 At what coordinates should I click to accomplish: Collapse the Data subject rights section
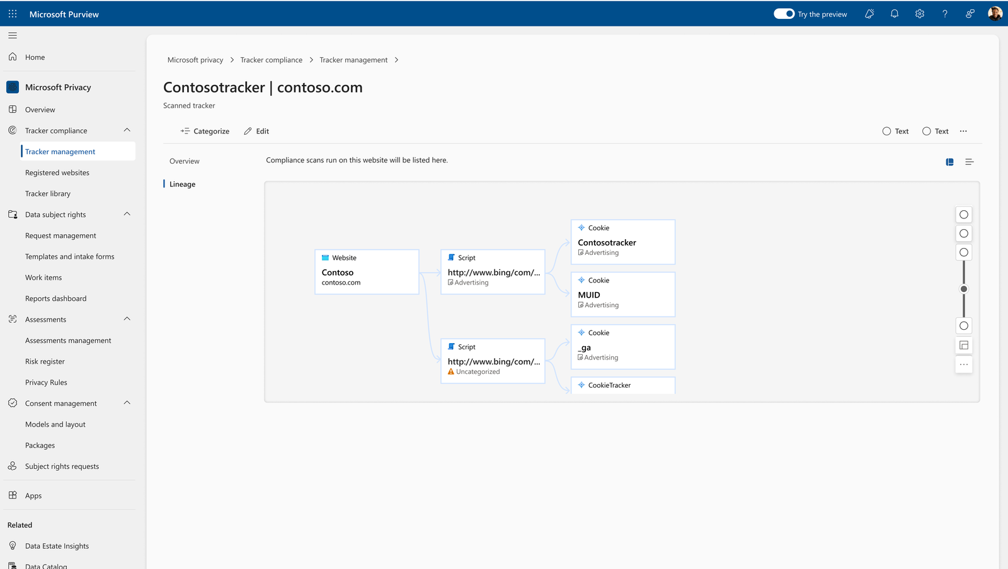point(127,214)
